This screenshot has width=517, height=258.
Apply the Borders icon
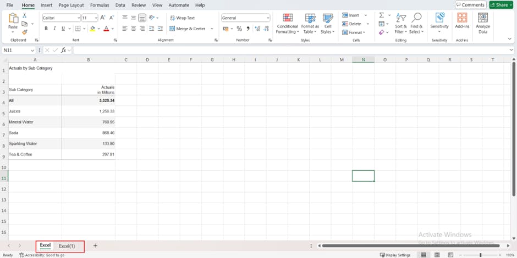(78, 29)
